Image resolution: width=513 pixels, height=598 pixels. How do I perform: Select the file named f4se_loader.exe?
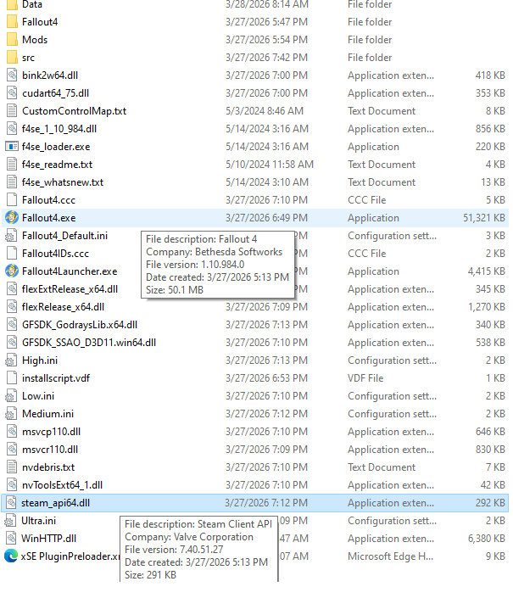click(56, 147)
